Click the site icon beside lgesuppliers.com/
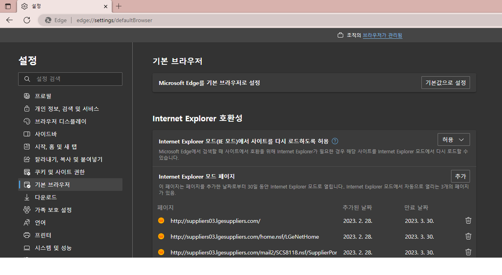The image size is (502, 275). tap(161, 220)
